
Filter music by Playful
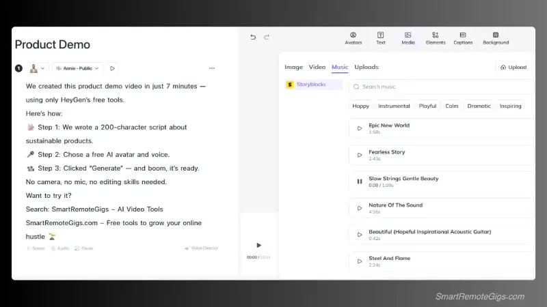(x=427, y=106)
